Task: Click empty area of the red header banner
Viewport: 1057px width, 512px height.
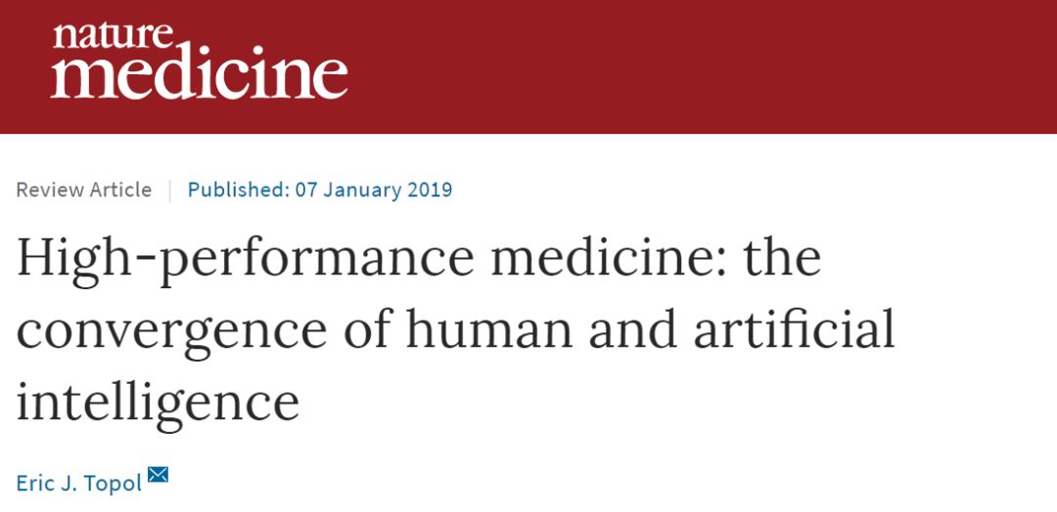Action: pyautogui.click(x=701, y=65)
